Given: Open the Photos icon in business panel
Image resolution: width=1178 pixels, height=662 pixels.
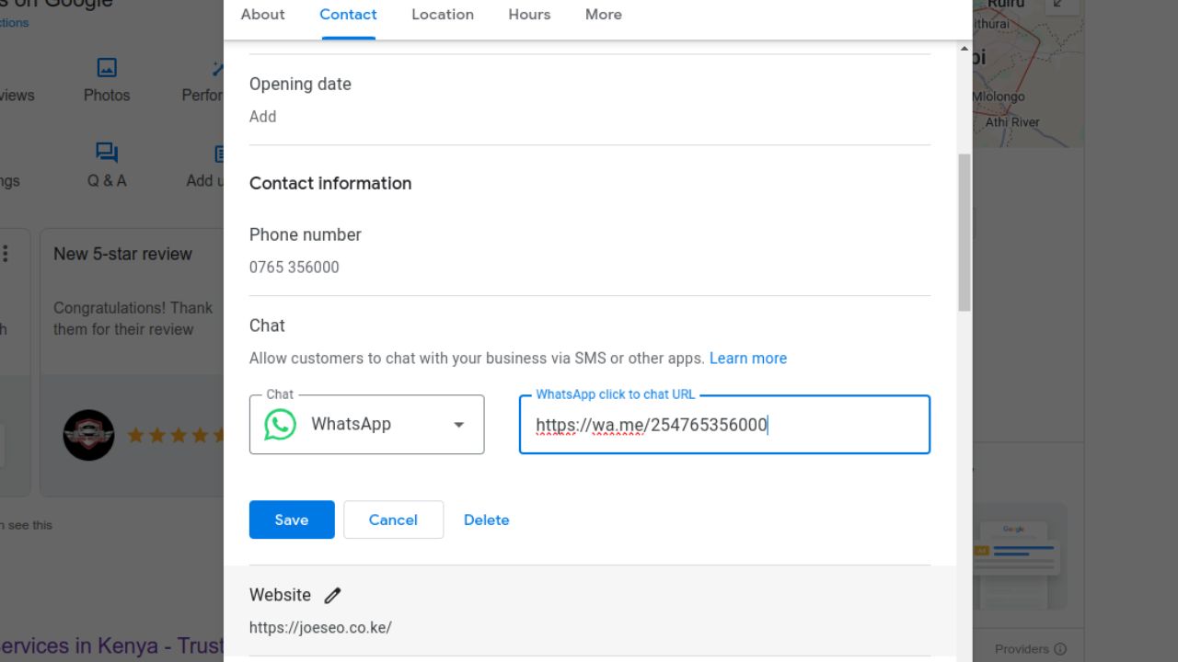Looking at the screenshot, I should point(107,68).
